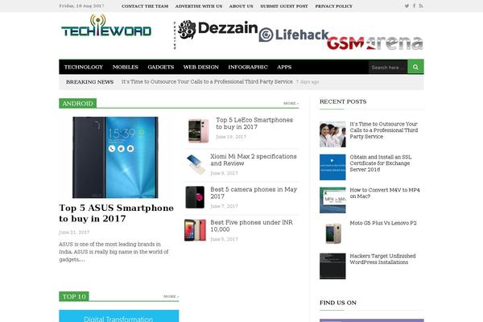Click the June 21, 2017 date

(74, 232)
